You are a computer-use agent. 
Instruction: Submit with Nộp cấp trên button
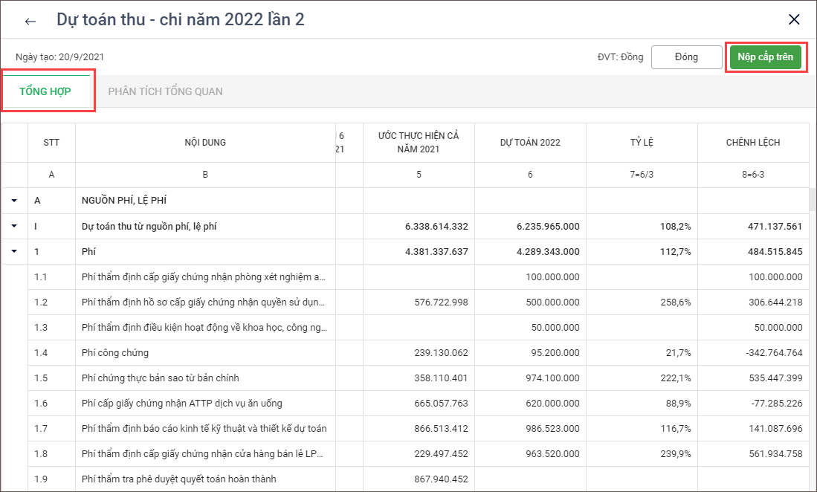pyautogui.click(x=765, y=57)
